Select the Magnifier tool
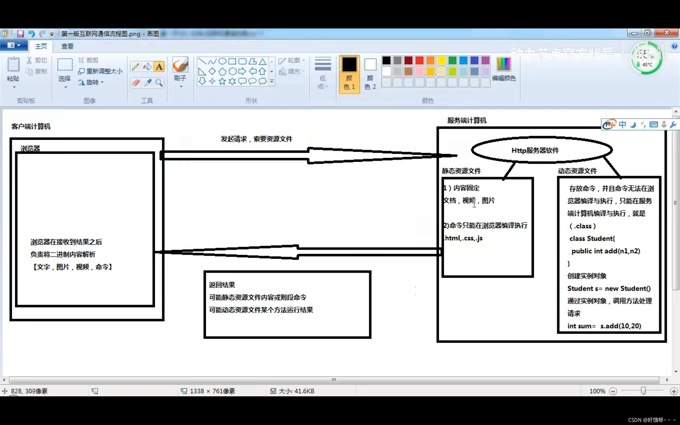This screenshot has height=425, width=680. click(159, 82)
